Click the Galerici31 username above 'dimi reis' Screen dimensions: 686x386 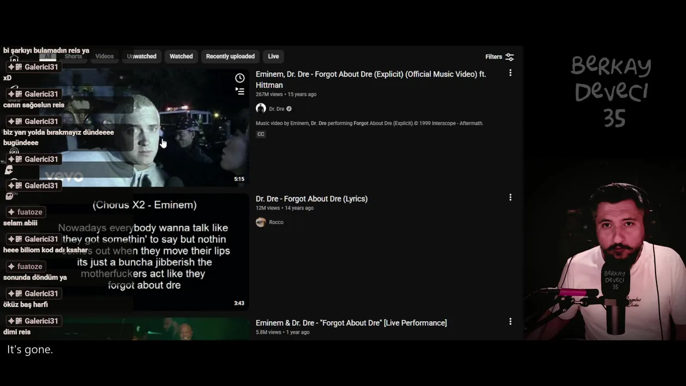click(33, 321)
